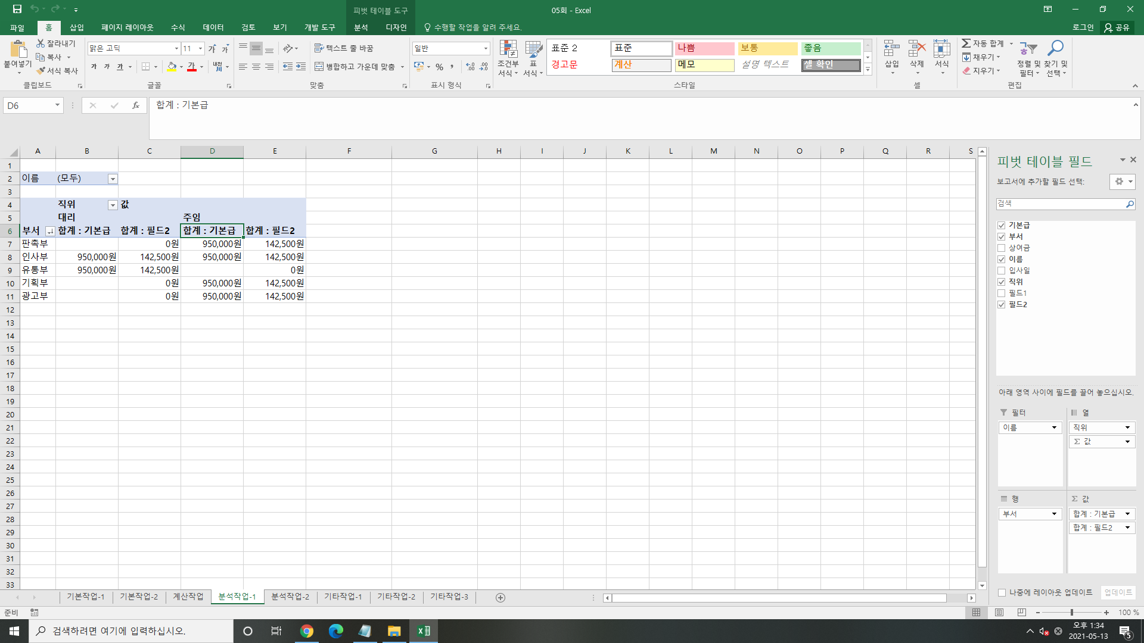Click the Merge and Center (병합하고 가운데 맞춤) icon

click(x=319, y=67)
